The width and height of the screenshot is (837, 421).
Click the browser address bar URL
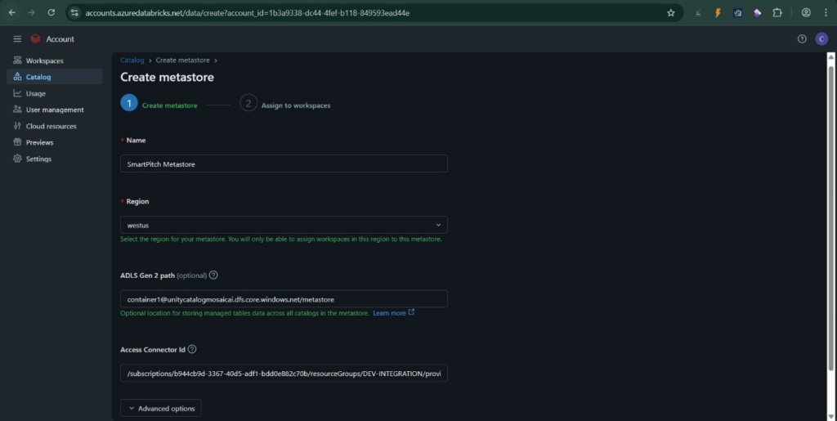point(247,13)
